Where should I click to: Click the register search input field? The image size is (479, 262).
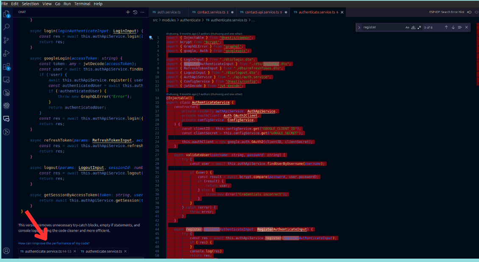tap(382, 27)
